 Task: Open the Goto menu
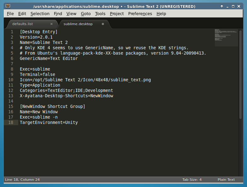pos(86,13)
